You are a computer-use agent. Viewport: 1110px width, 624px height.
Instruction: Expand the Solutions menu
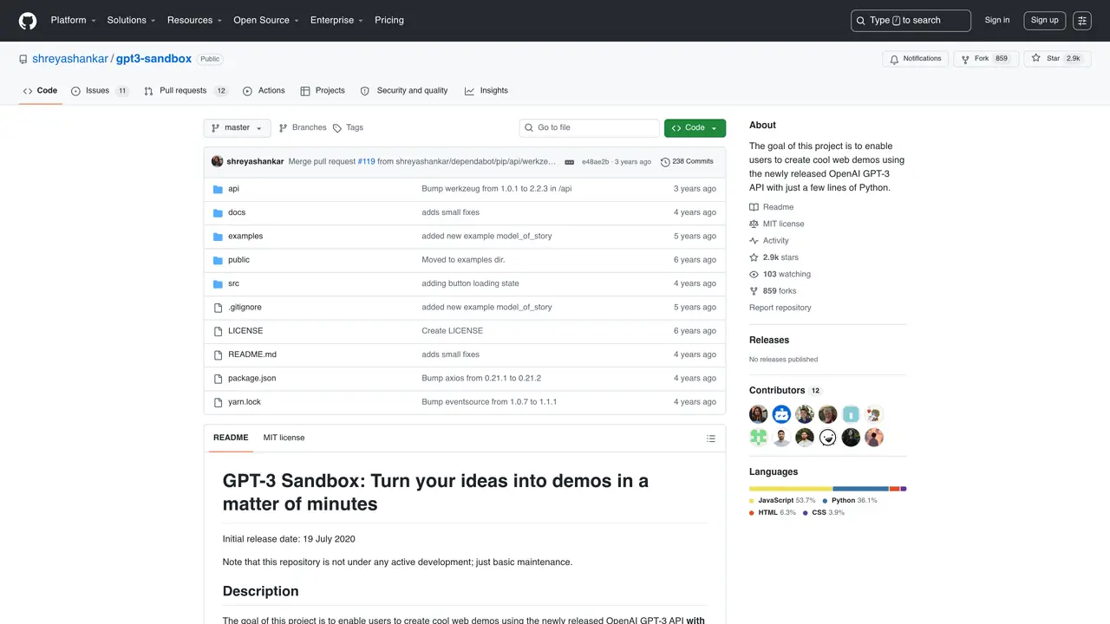pyautogui.click(x=131, y=20)
